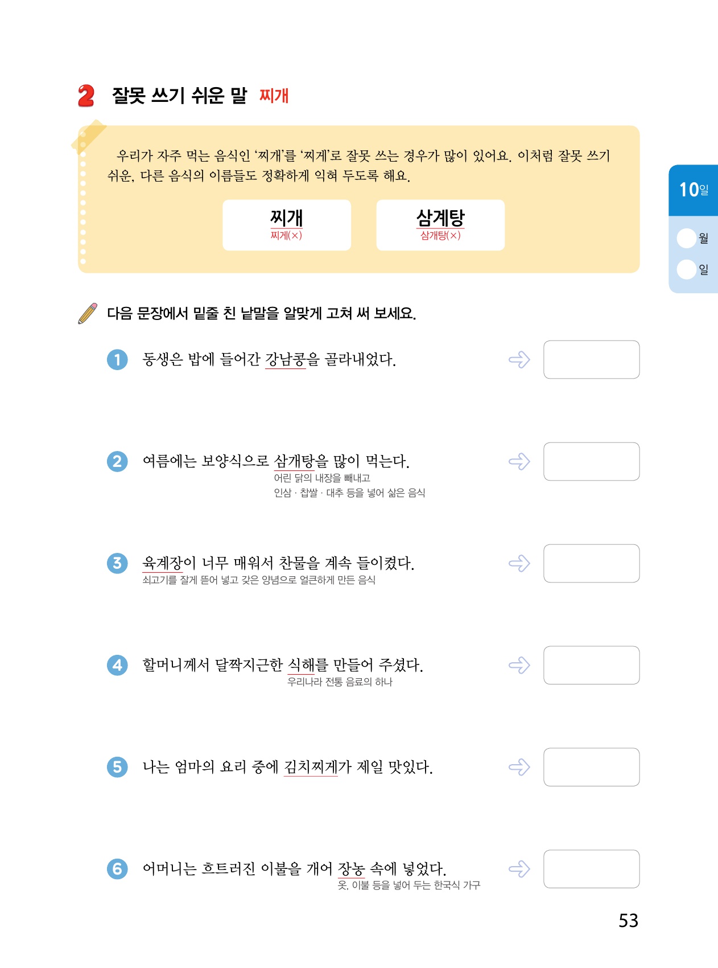Click the pencil icon beside the instructions
718x968 pixels.
point(88,313)
